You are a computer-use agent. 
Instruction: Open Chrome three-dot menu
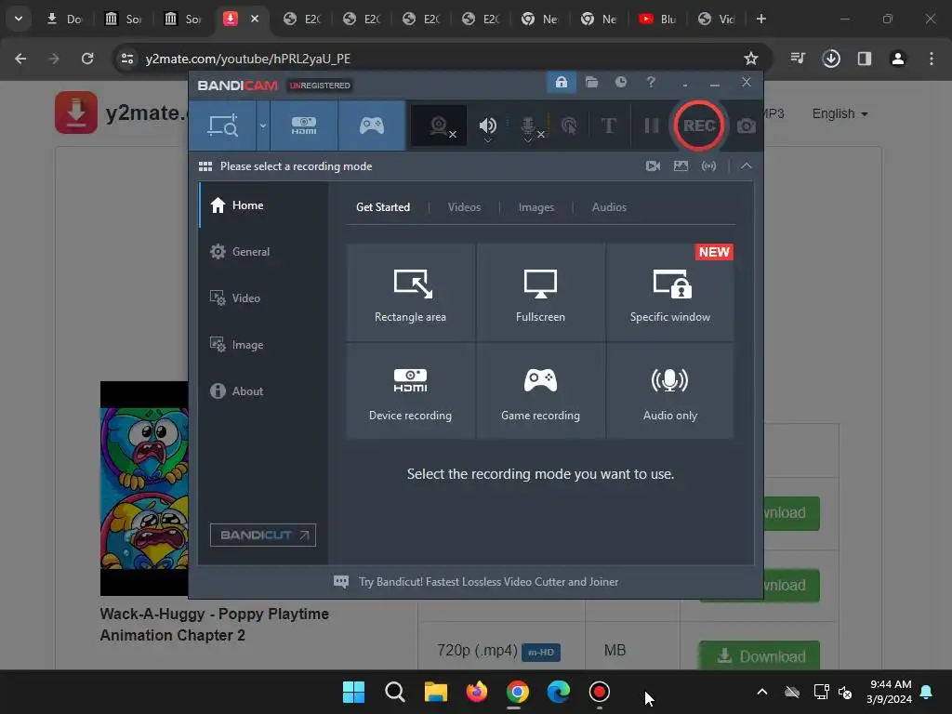[x=932, y=59]
